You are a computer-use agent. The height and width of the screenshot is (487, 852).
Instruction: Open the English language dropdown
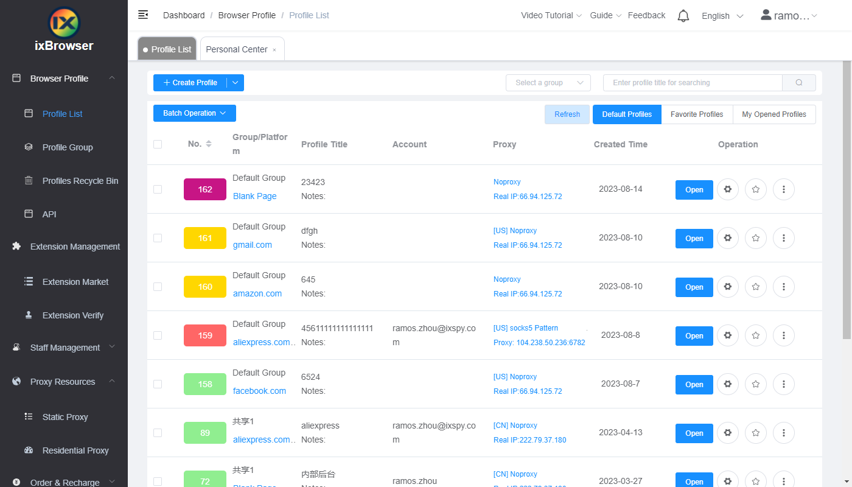pyautogui.click(x=722, y=16)
